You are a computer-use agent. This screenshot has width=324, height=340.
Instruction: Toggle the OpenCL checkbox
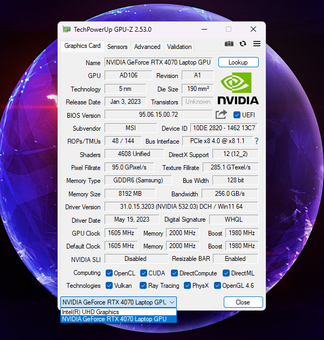coord(109,273)
